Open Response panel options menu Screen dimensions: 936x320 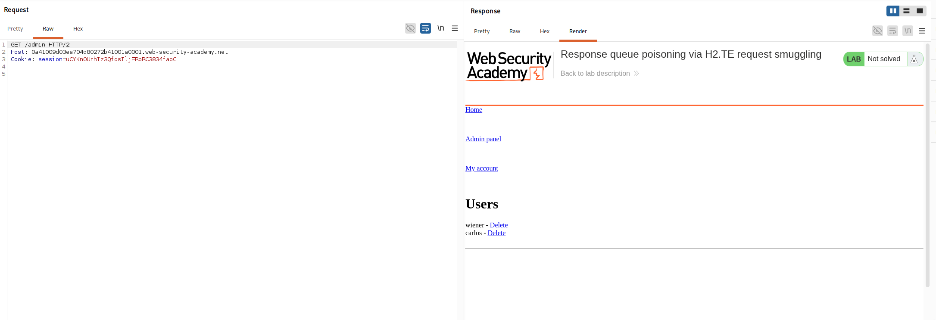click(922, 31)
